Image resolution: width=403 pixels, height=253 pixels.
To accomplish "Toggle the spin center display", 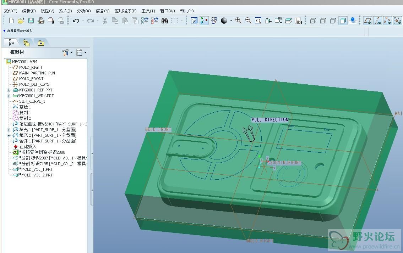I will (204, 21).
